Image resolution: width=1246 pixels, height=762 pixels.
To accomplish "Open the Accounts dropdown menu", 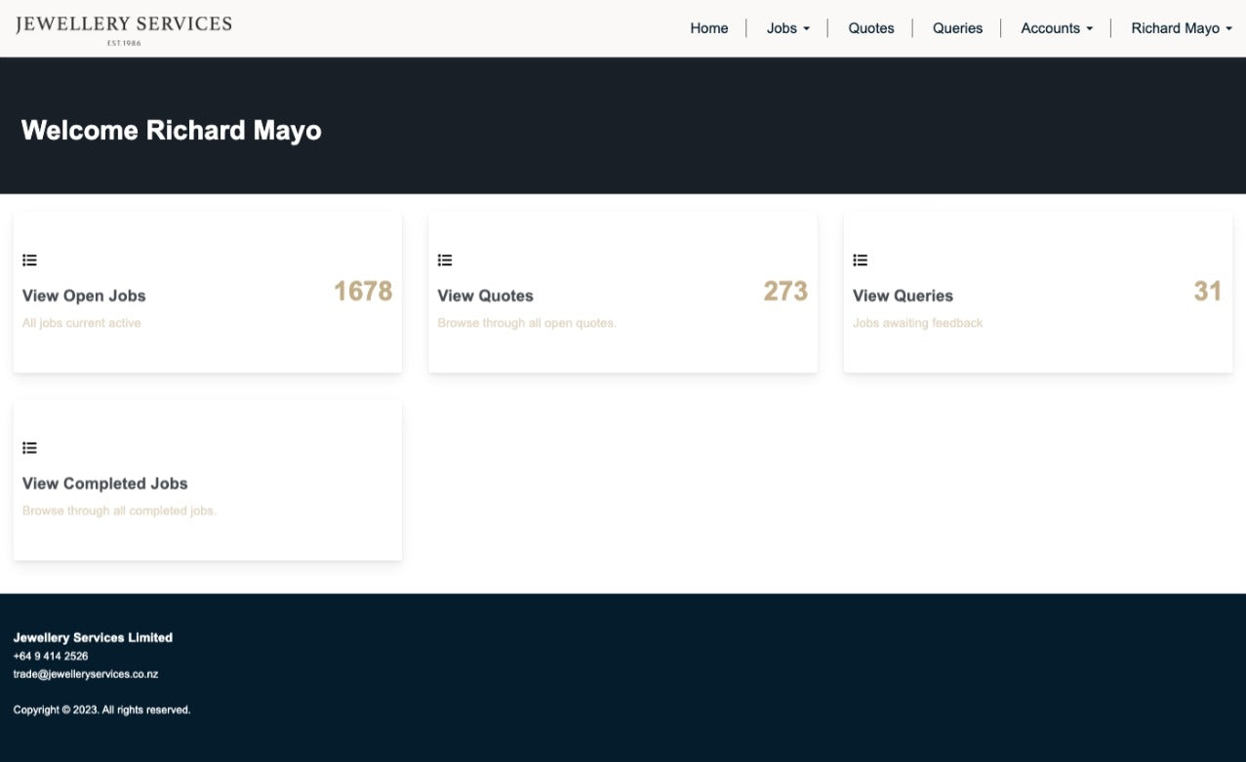I will [x=1056, y=28].
